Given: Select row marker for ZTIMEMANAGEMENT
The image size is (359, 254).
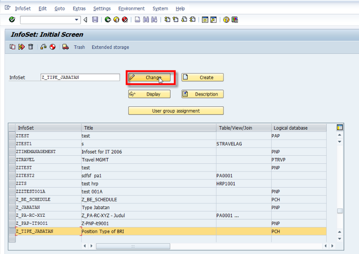Looking at the screenshot, I should click(12, 152).
